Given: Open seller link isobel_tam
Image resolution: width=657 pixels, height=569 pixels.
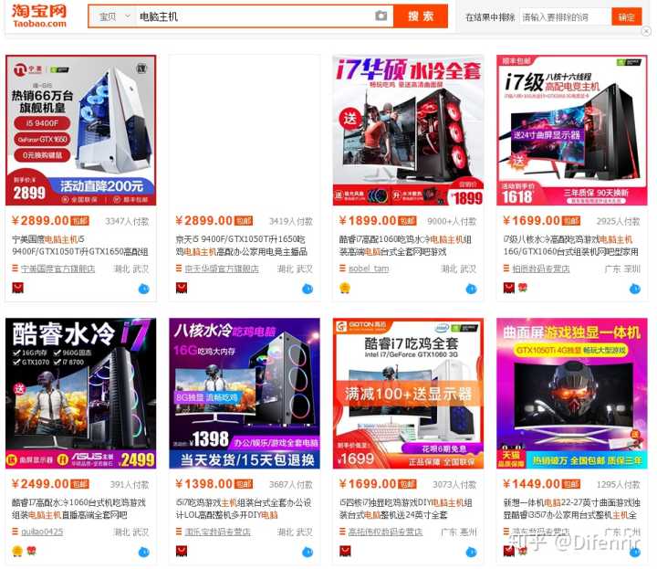Looking at the screenshot, I should [369, 269].
